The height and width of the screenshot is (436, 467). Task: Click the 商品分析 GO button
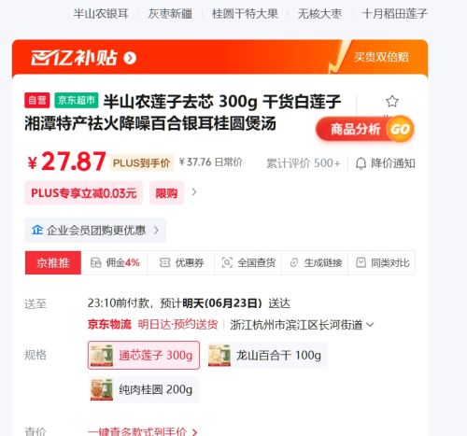click(x=365, y=129)
